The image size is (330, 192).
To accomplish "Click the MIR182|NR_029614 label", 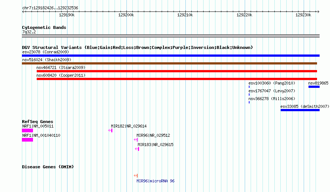I will [x=129, y=126].
